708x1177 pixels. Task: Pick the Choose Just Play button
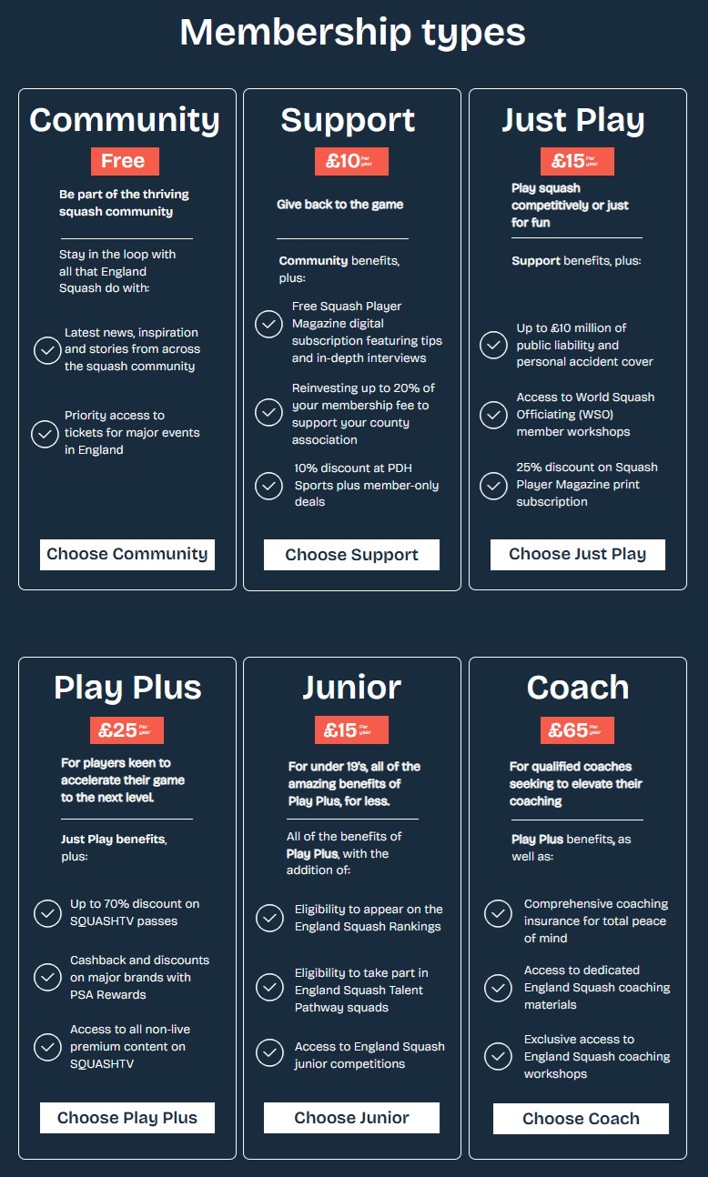[x=578, y=554]
